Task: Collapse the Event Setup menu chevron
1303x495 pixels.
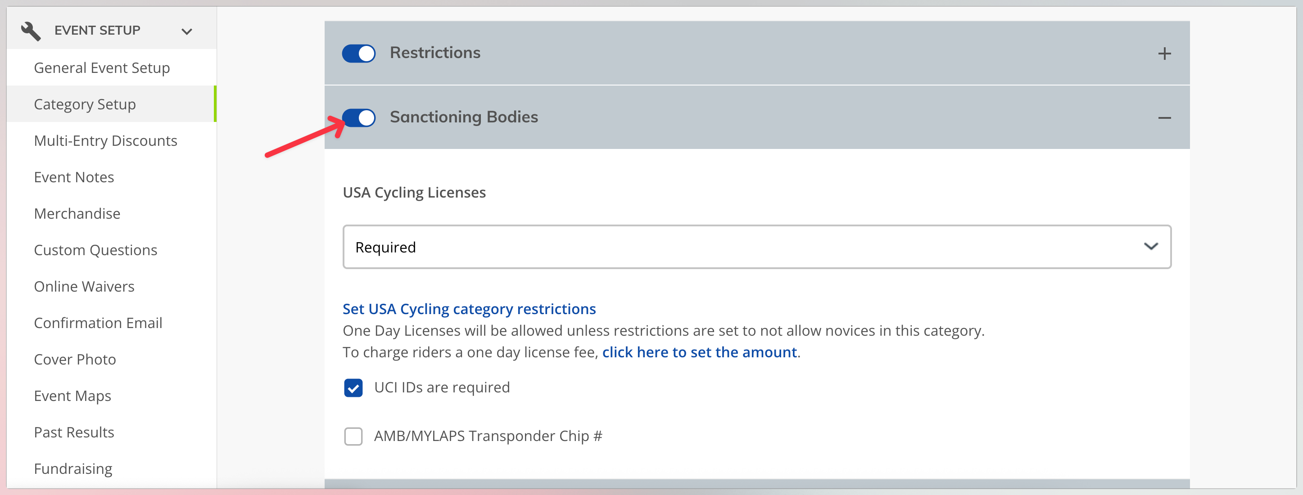Action: click(187, 31)
